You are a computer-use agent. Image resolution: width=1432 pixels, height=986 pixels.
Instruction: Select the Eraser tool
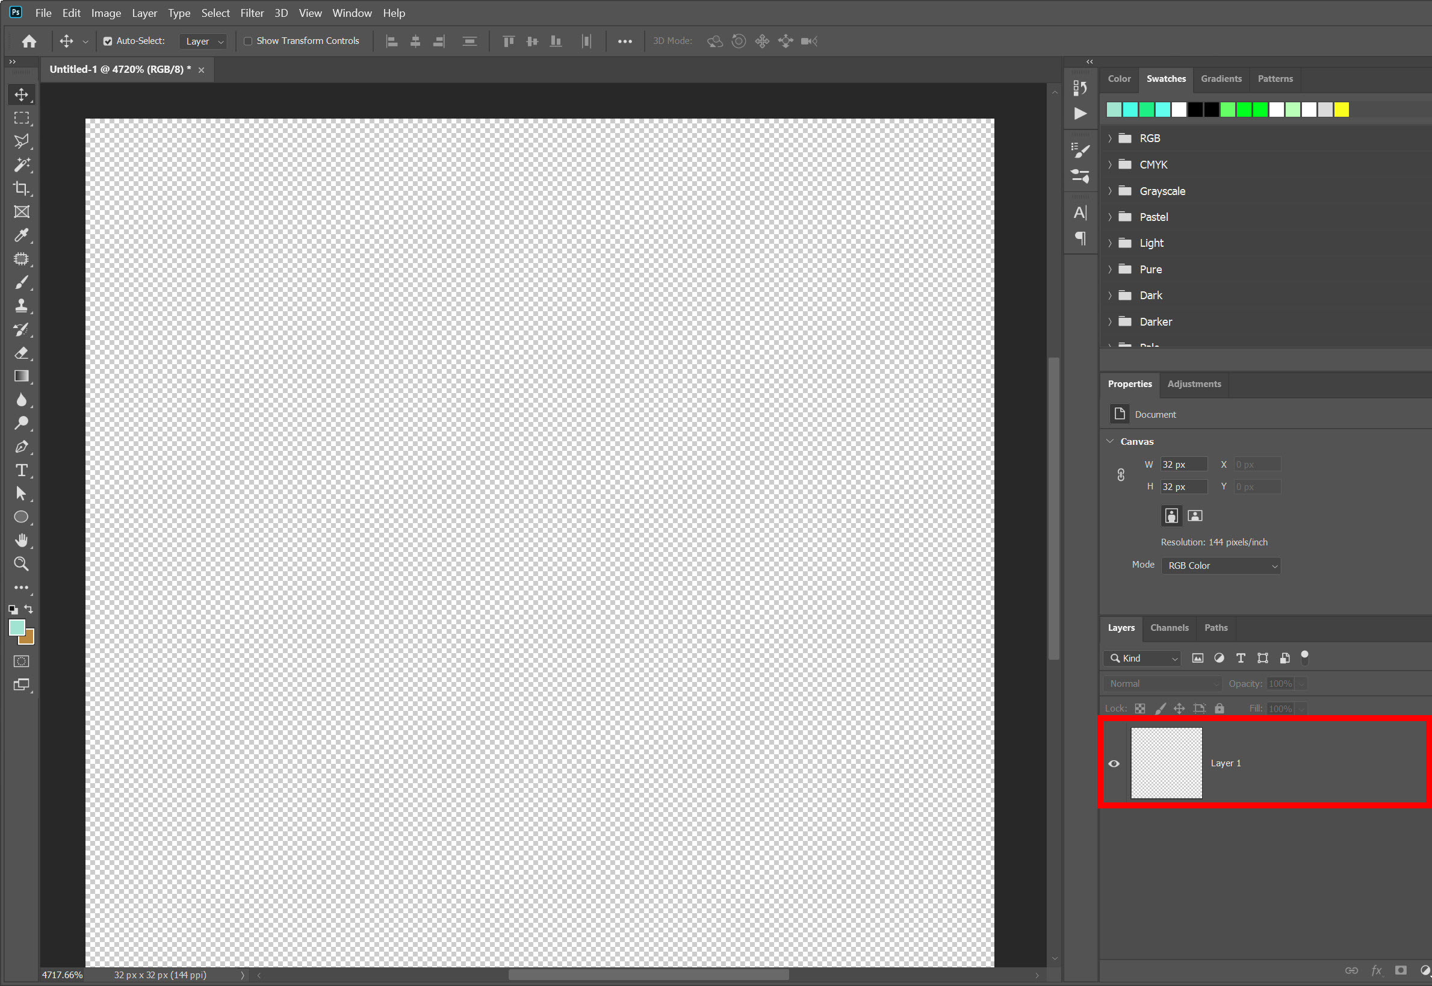(x=22, y=353)
